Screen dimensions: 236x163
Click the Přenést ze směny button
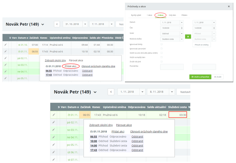[x=202, y=45]
